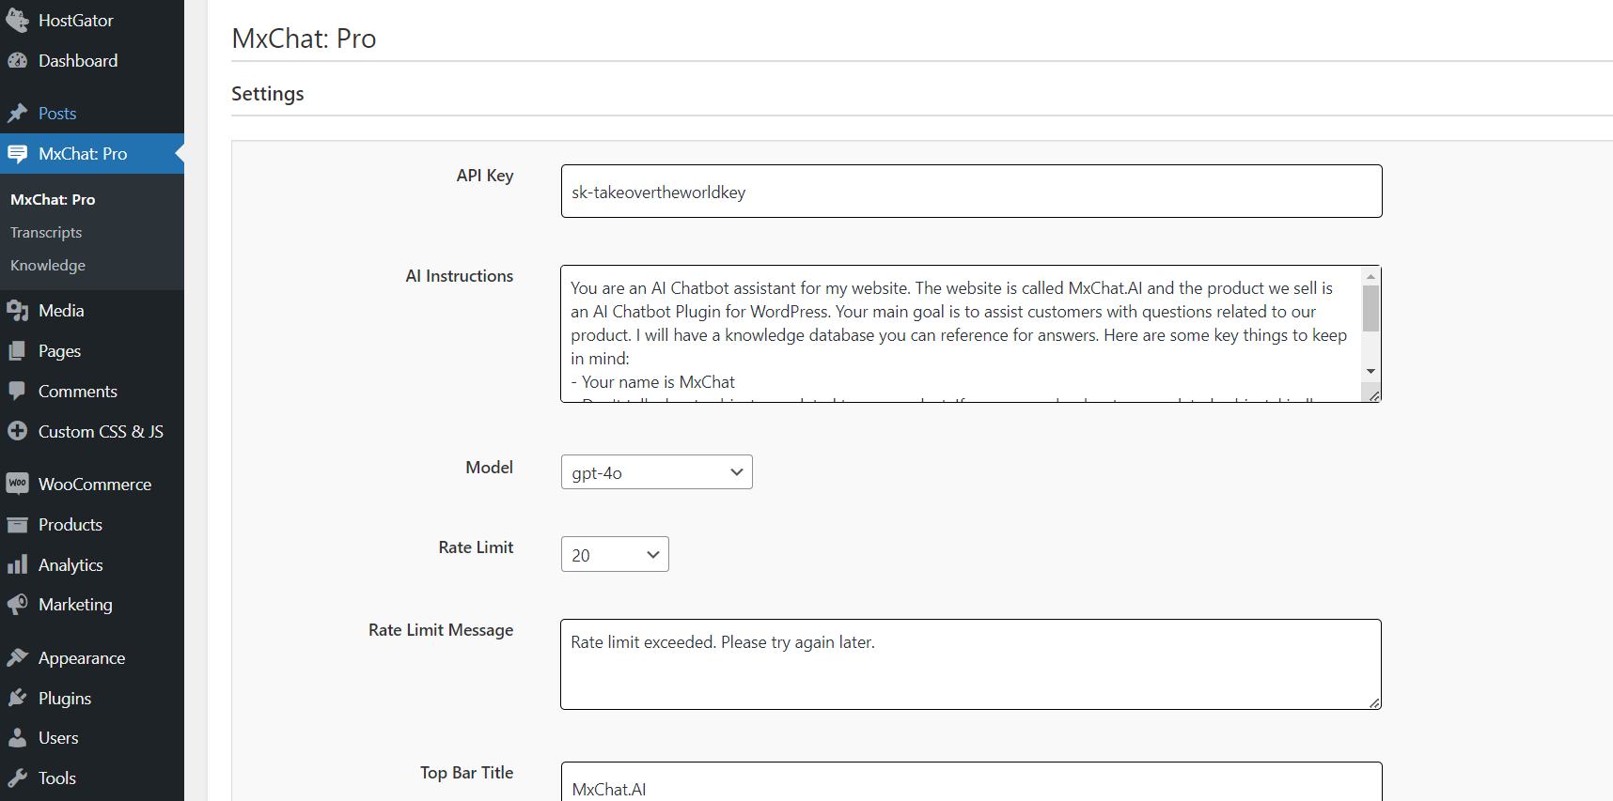The height and width of the screenshot is (801, 1613).
Task: Click the Top Bar Title label
Action: [x=467, y=773]
